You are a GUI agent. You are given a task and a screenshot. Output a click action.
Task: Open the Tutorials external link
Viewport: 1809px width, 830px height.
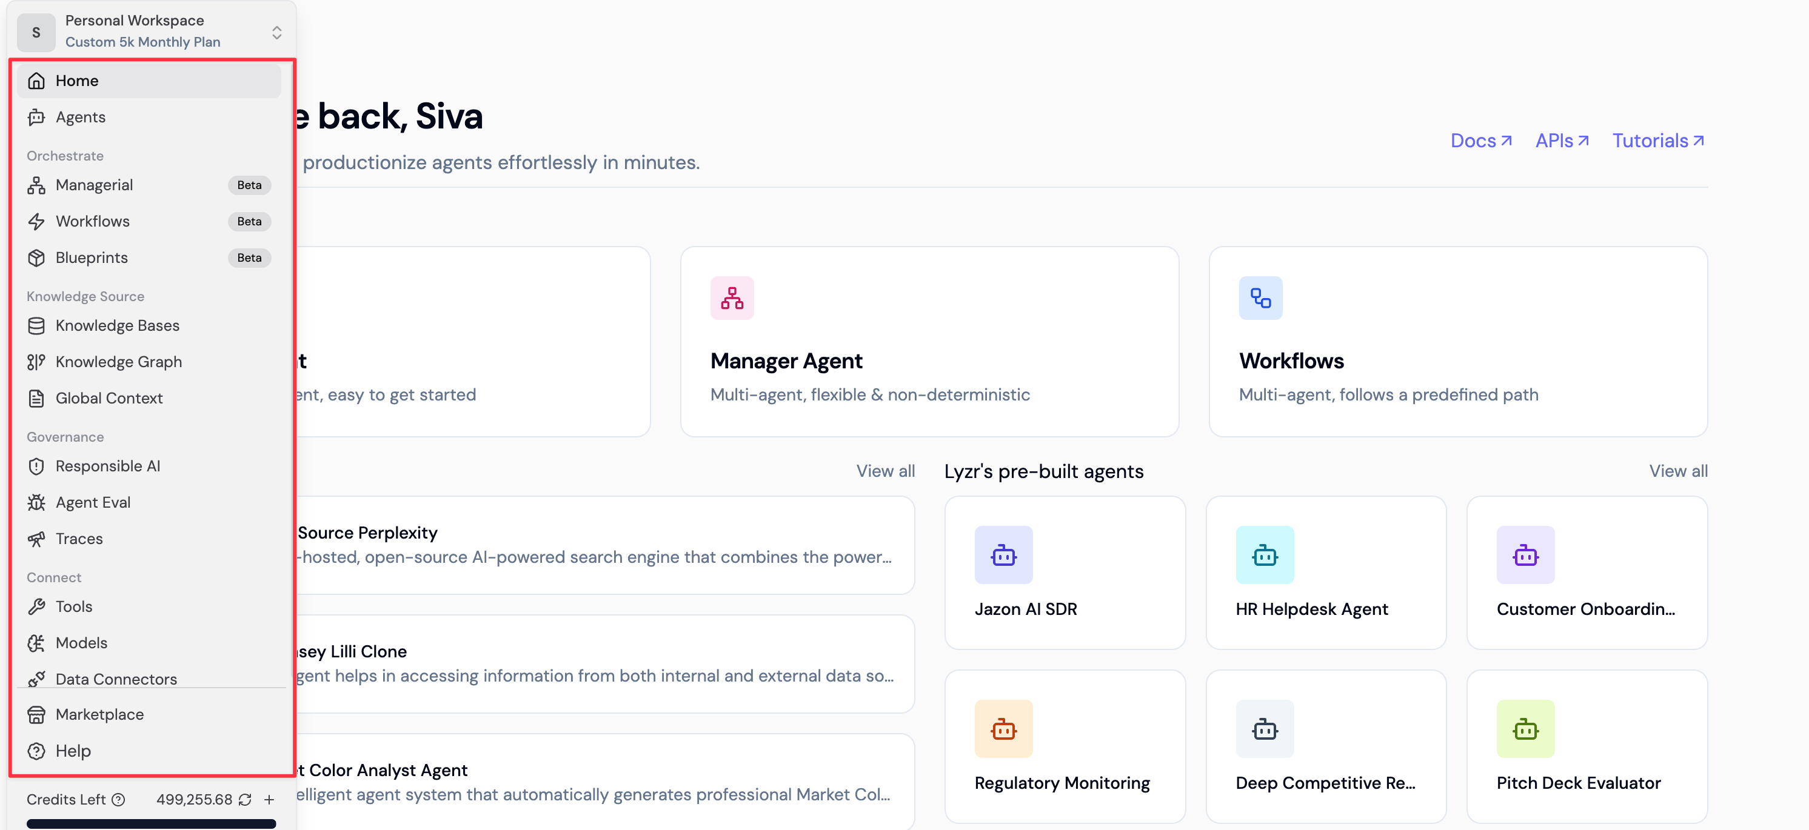click(1657, 141)
